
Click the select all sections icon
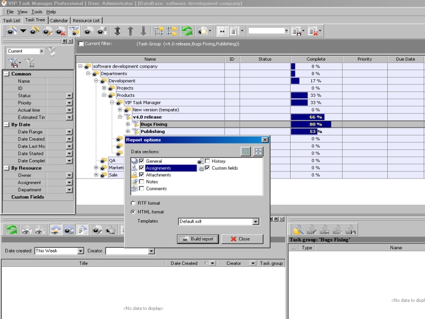[x=246, y=152]
